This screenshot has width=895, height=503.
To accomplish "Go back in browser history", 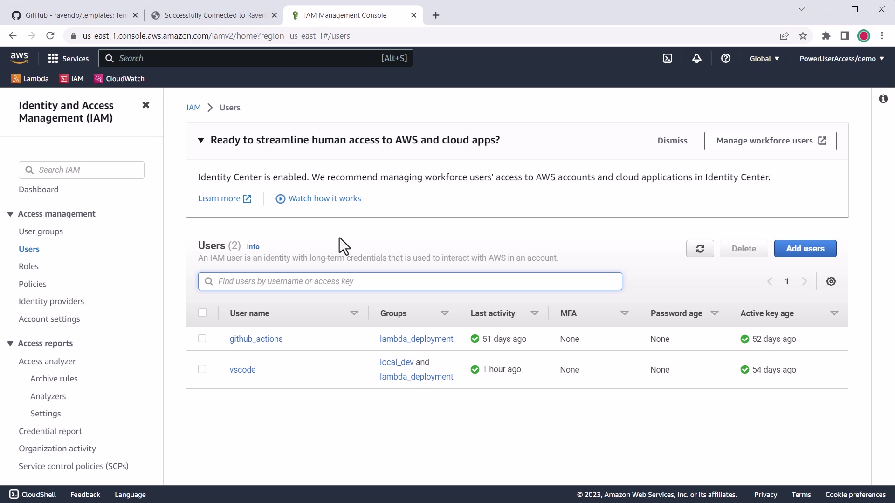I will 13,36.
